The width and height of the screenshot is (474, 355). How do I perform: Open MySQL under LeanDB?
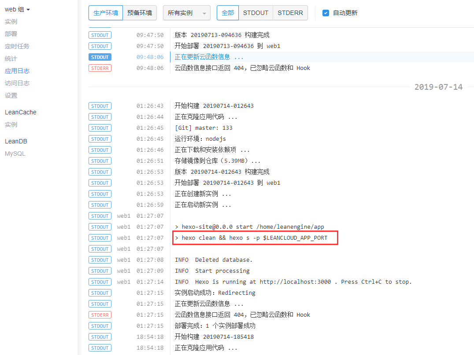click(x=15, y=154)
